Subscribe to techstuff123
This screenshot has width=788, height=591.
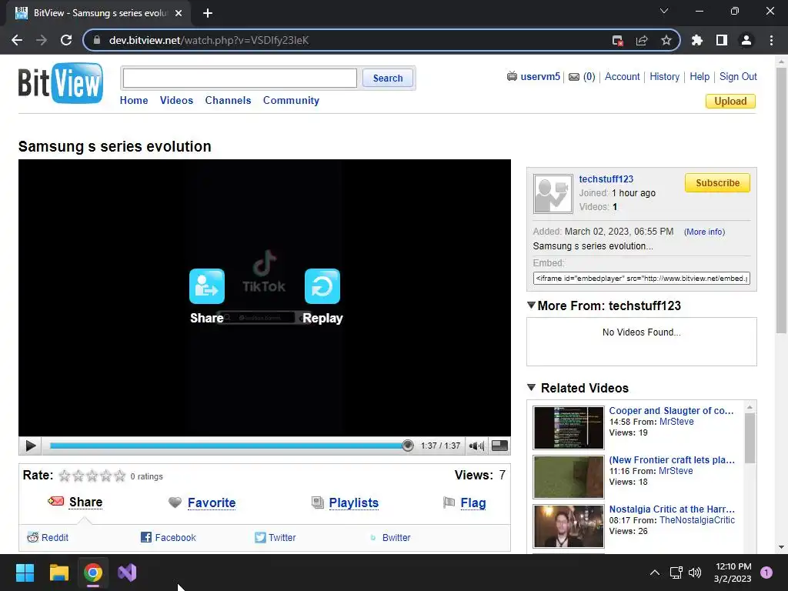[717, 183]
